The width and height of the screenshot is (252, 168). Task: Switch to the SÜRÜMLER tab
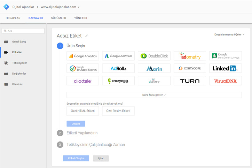click(58, 18)
